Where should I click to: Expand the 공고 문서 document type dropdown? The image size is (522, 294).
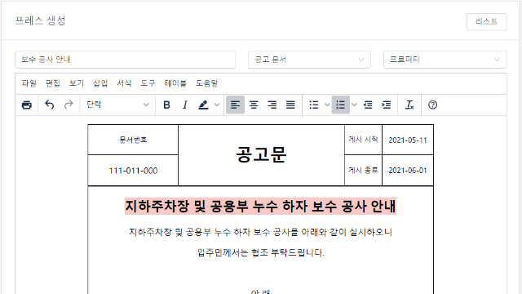309,60
